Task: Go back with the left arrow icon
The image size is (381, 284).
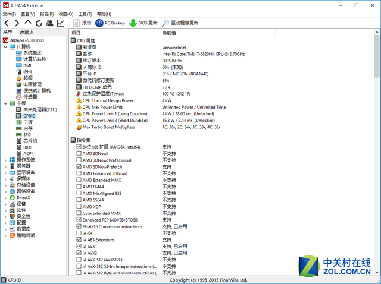Action: point(7,23)
